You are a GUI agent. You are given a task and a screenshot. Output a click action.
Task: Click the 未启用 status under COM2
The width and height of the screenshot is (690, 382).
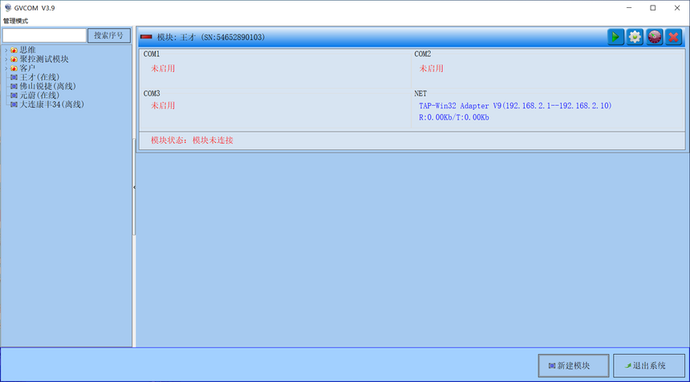click(432, 69)
